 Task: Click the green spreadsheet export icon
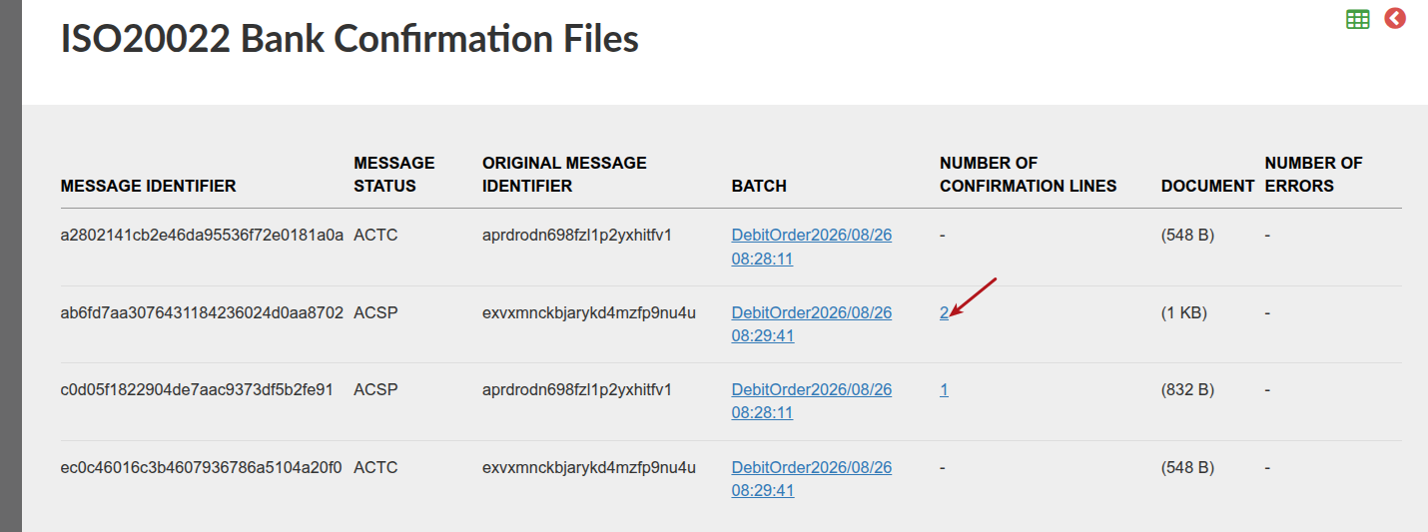click(1357, 19)
